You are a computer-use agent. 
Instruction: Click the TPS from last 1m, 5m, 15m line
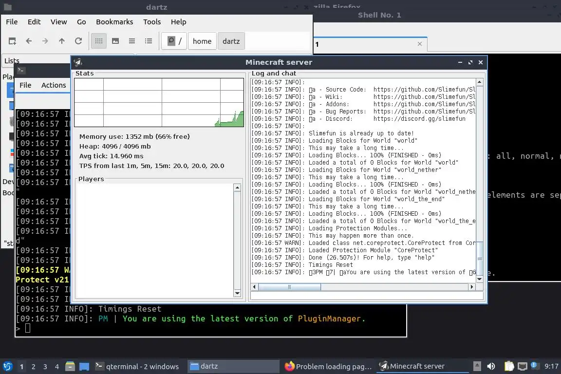coord(152,166)
